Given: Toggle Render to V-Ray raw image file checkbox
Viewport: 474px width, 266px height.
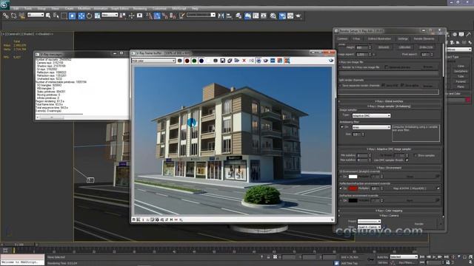Looking at the screenshot, I should click(341, 67).
